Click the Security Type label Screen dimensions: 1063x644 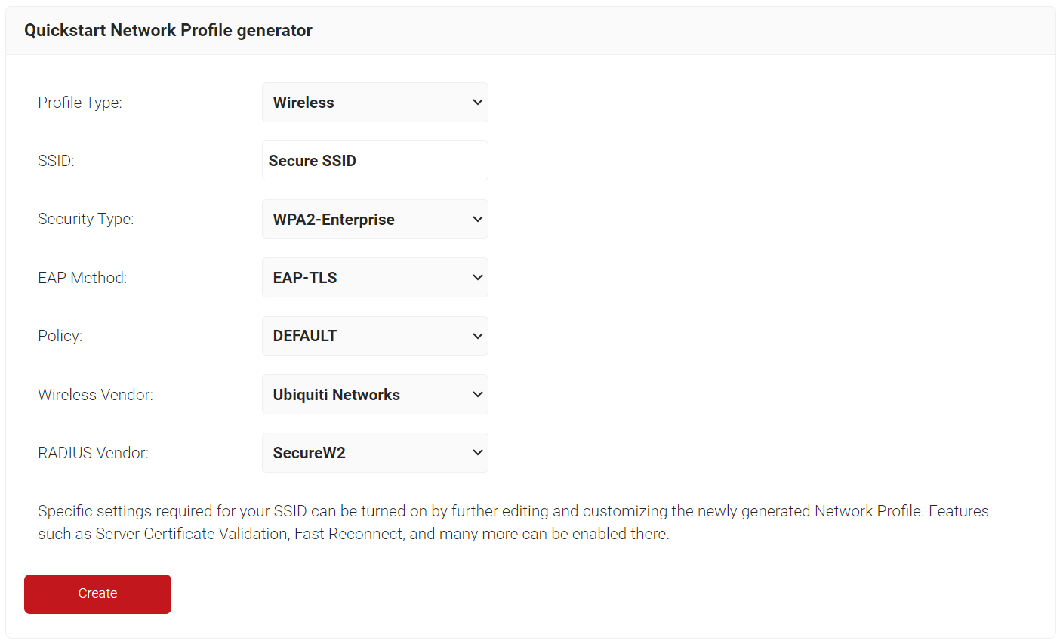(85, 219)
